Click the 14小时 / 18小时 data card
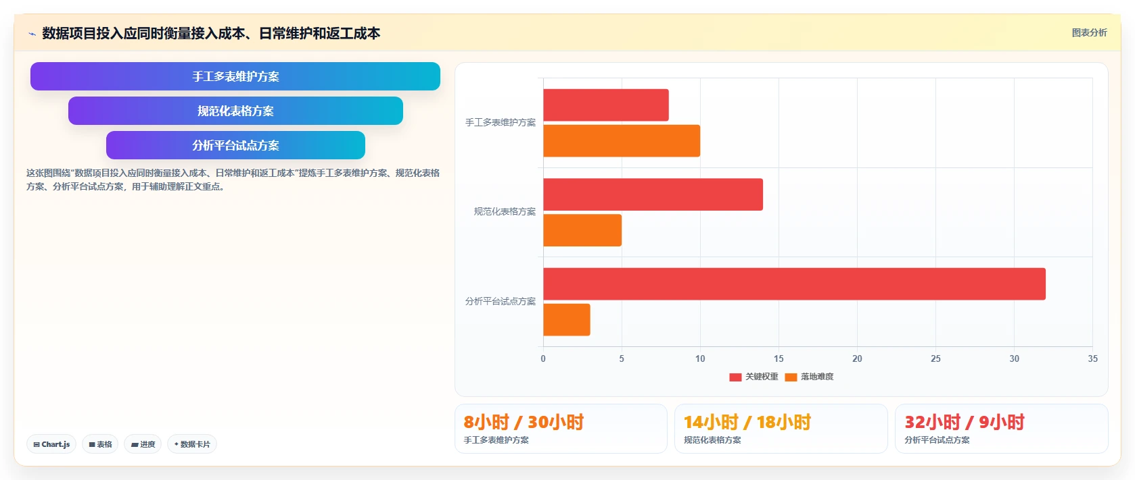Viewport: 1135px width, 480px height. pyautogui.click(x=781, y=429)
